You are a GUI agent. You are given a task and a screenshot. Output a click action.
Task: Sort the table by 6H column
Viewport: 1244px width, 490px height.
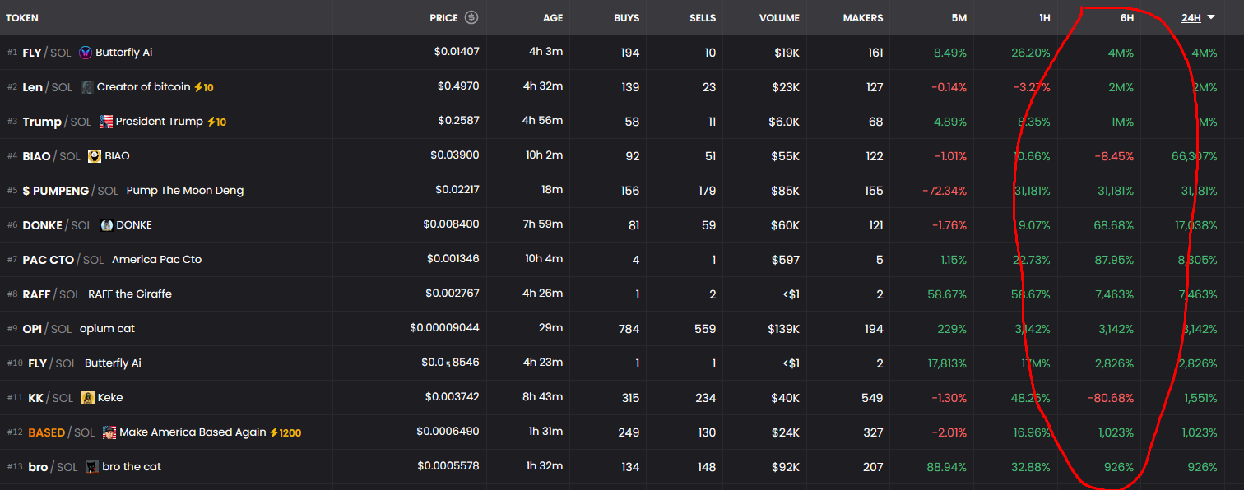pyautogui.click(x=1125, y=18)
